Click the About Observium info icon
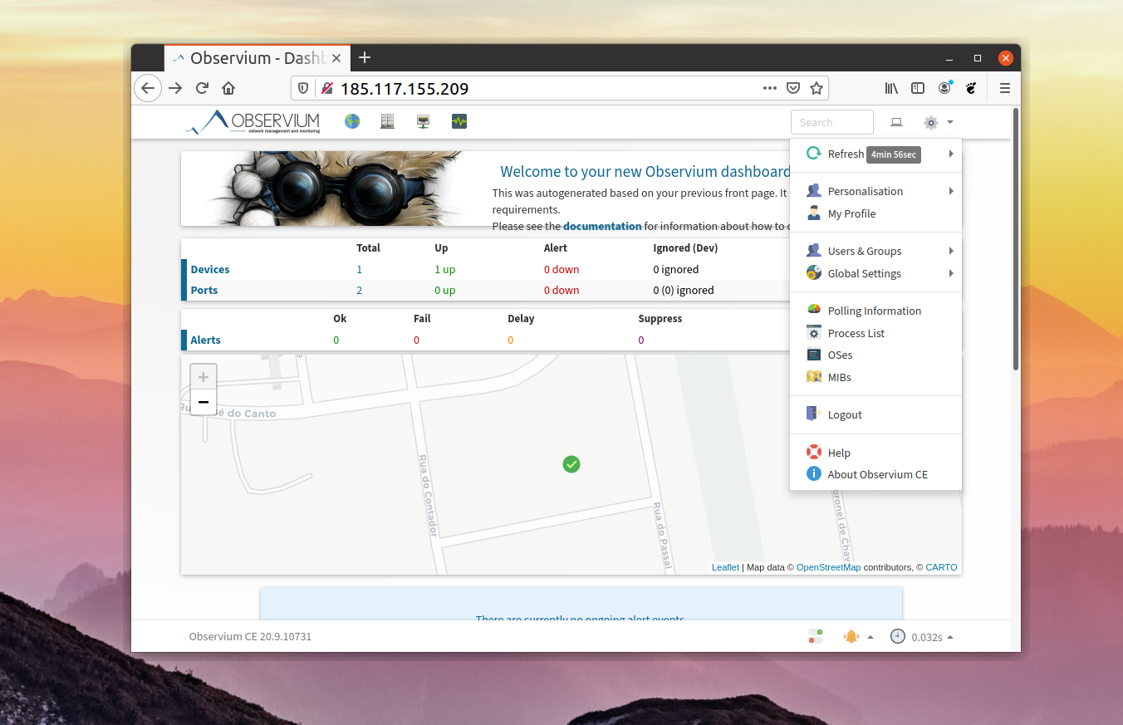The height and width of the screenshot is (725, 1123). pyautogui.click(x=814, y=474)
